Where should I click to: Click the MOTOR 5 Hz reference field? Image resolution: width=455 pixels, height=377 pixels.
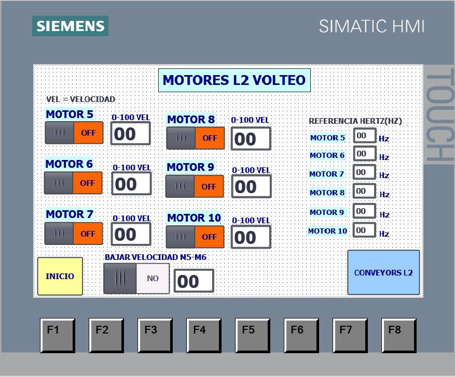[364, 135]
